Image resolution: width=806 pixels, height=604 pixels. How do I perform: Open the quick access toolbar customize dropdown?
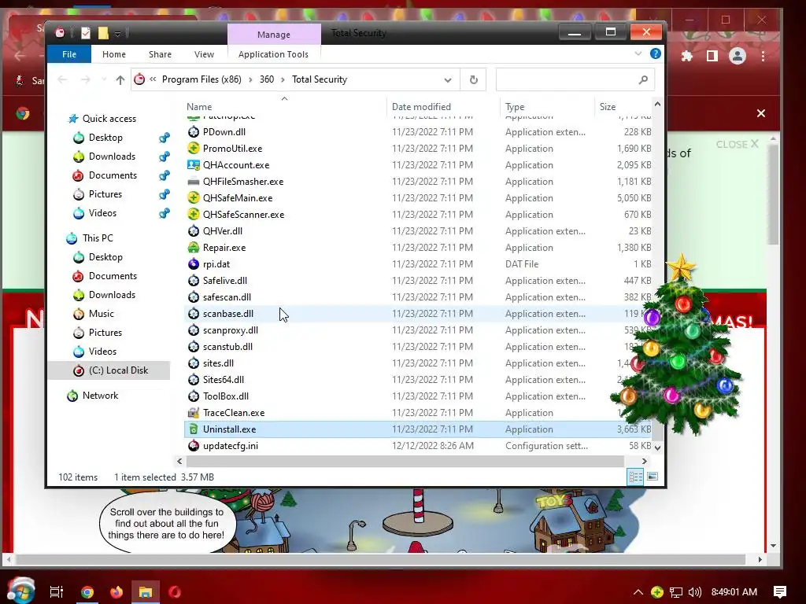click(x=118, y=34)
